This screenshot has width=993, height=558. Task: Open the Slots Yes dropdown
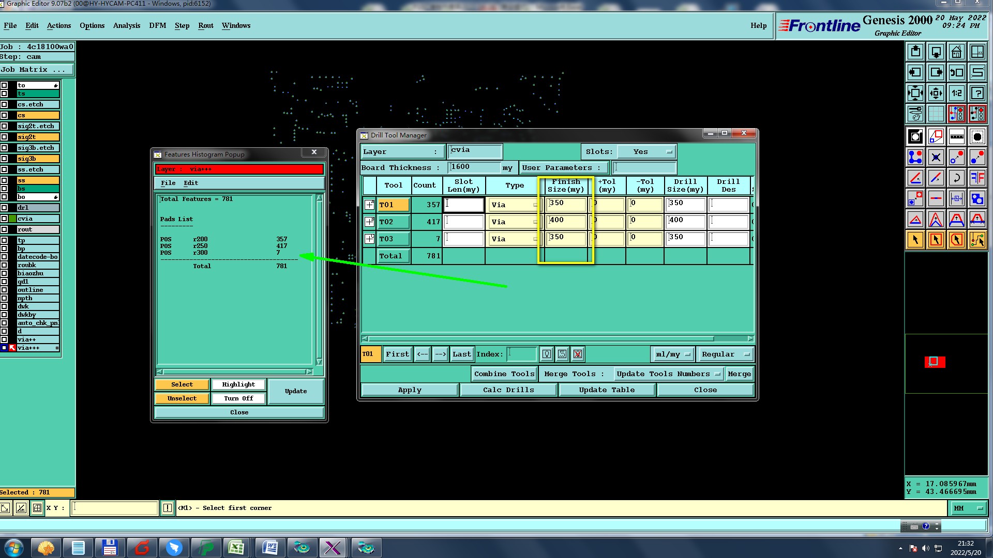pyautogui.click(x=646, y=152)
